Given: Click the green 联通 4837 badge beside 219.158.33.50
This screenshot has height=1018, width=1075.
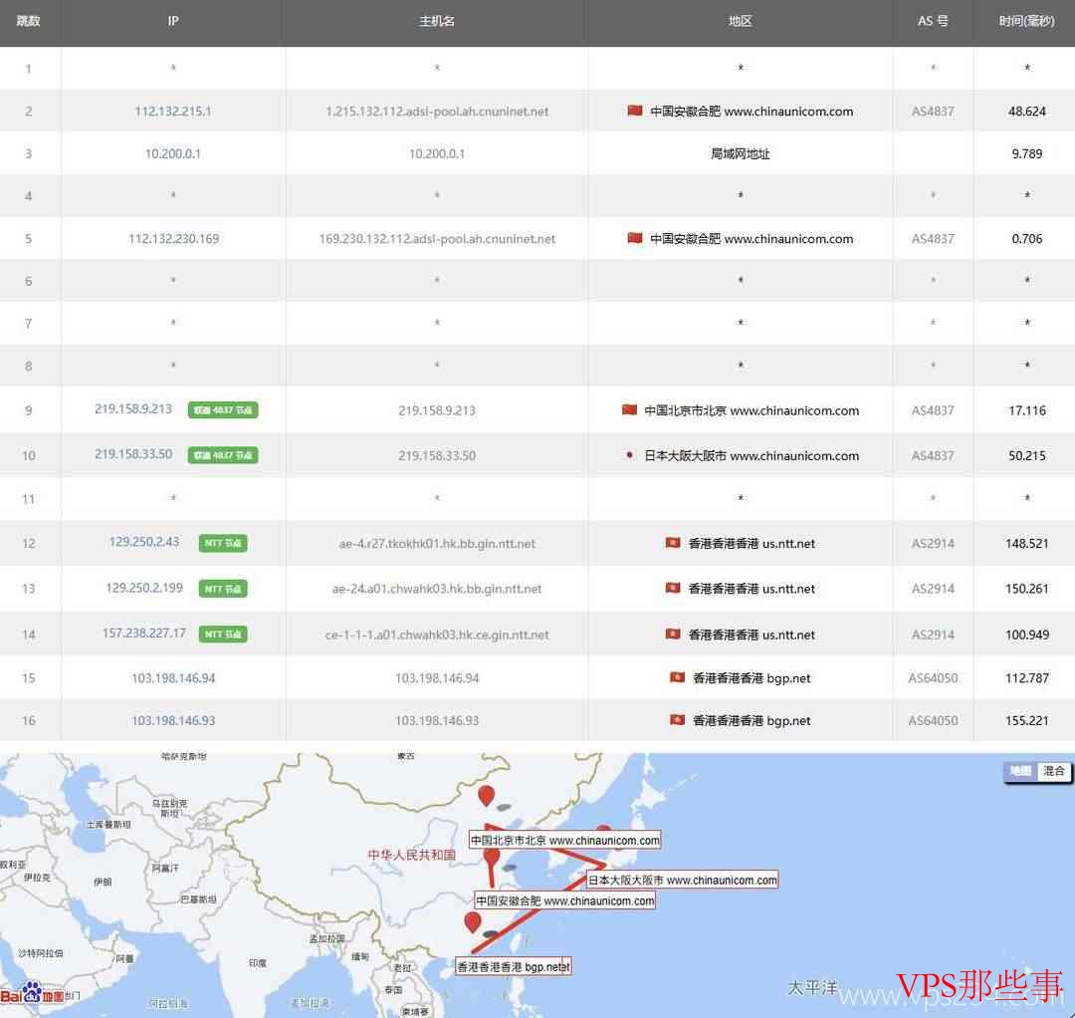Looking at the screenshot, I should coord(223,455).
